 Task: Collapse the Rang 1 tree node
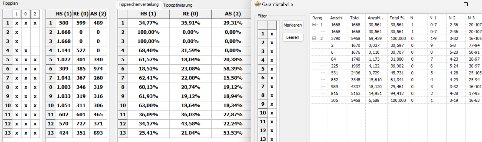(x=314, y=25)
